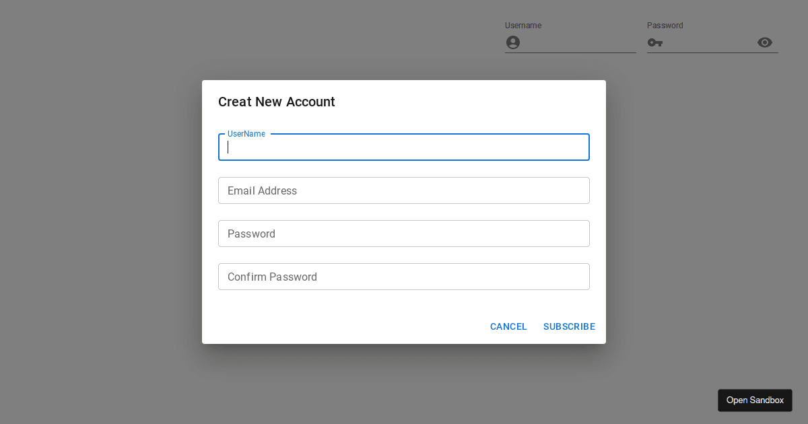Viewport: 808px width, 424px height.
Task: Click the Email Address placeholder text
Action: click(x=263, y=190)
